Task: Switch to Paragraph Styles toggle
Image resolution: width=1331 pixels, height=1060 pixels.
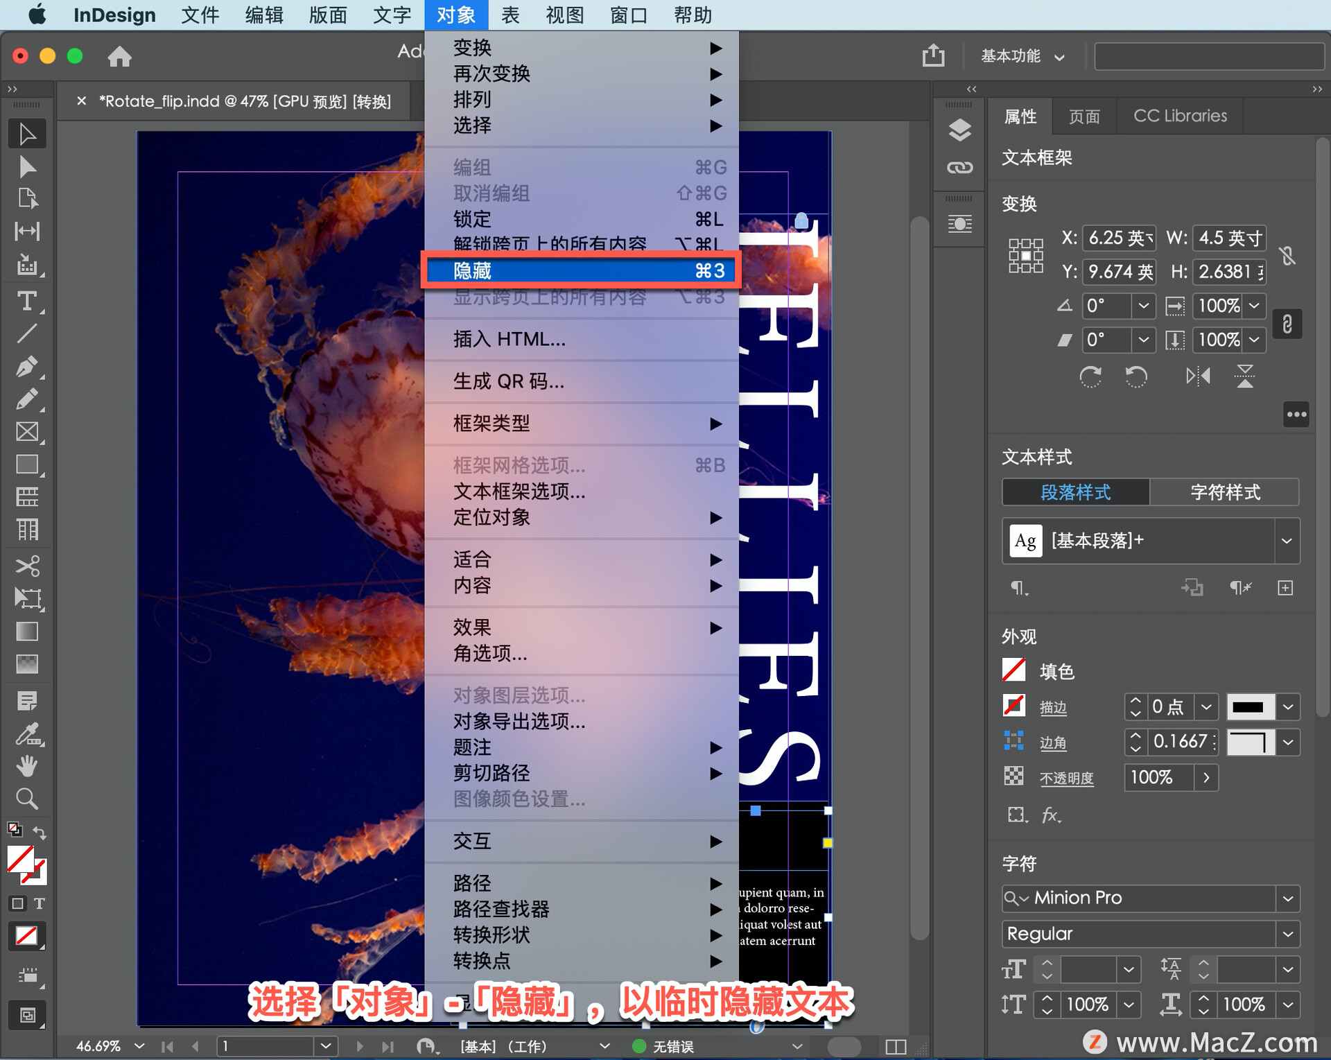Action: [x=1076, y=492]
